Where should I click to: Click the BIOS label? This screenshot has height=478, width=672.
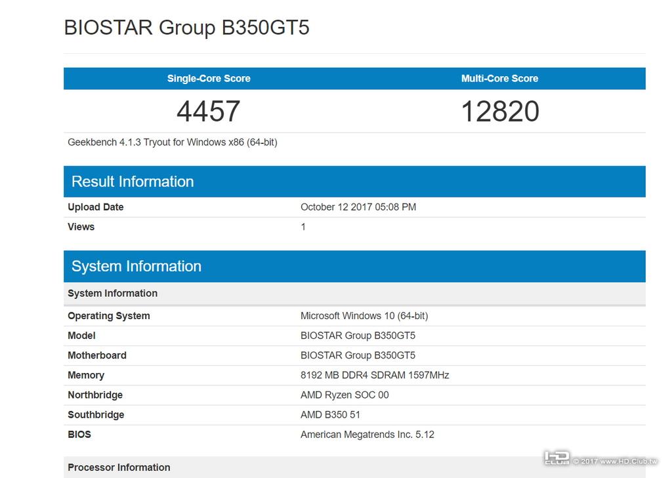tap(79, 434)
